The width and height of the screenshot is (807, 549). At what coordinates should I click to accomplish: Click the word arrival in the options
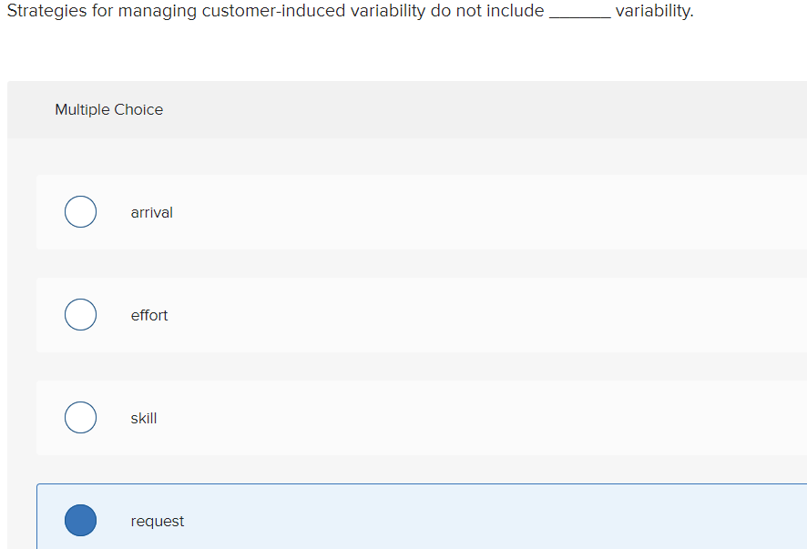(151, 212)
